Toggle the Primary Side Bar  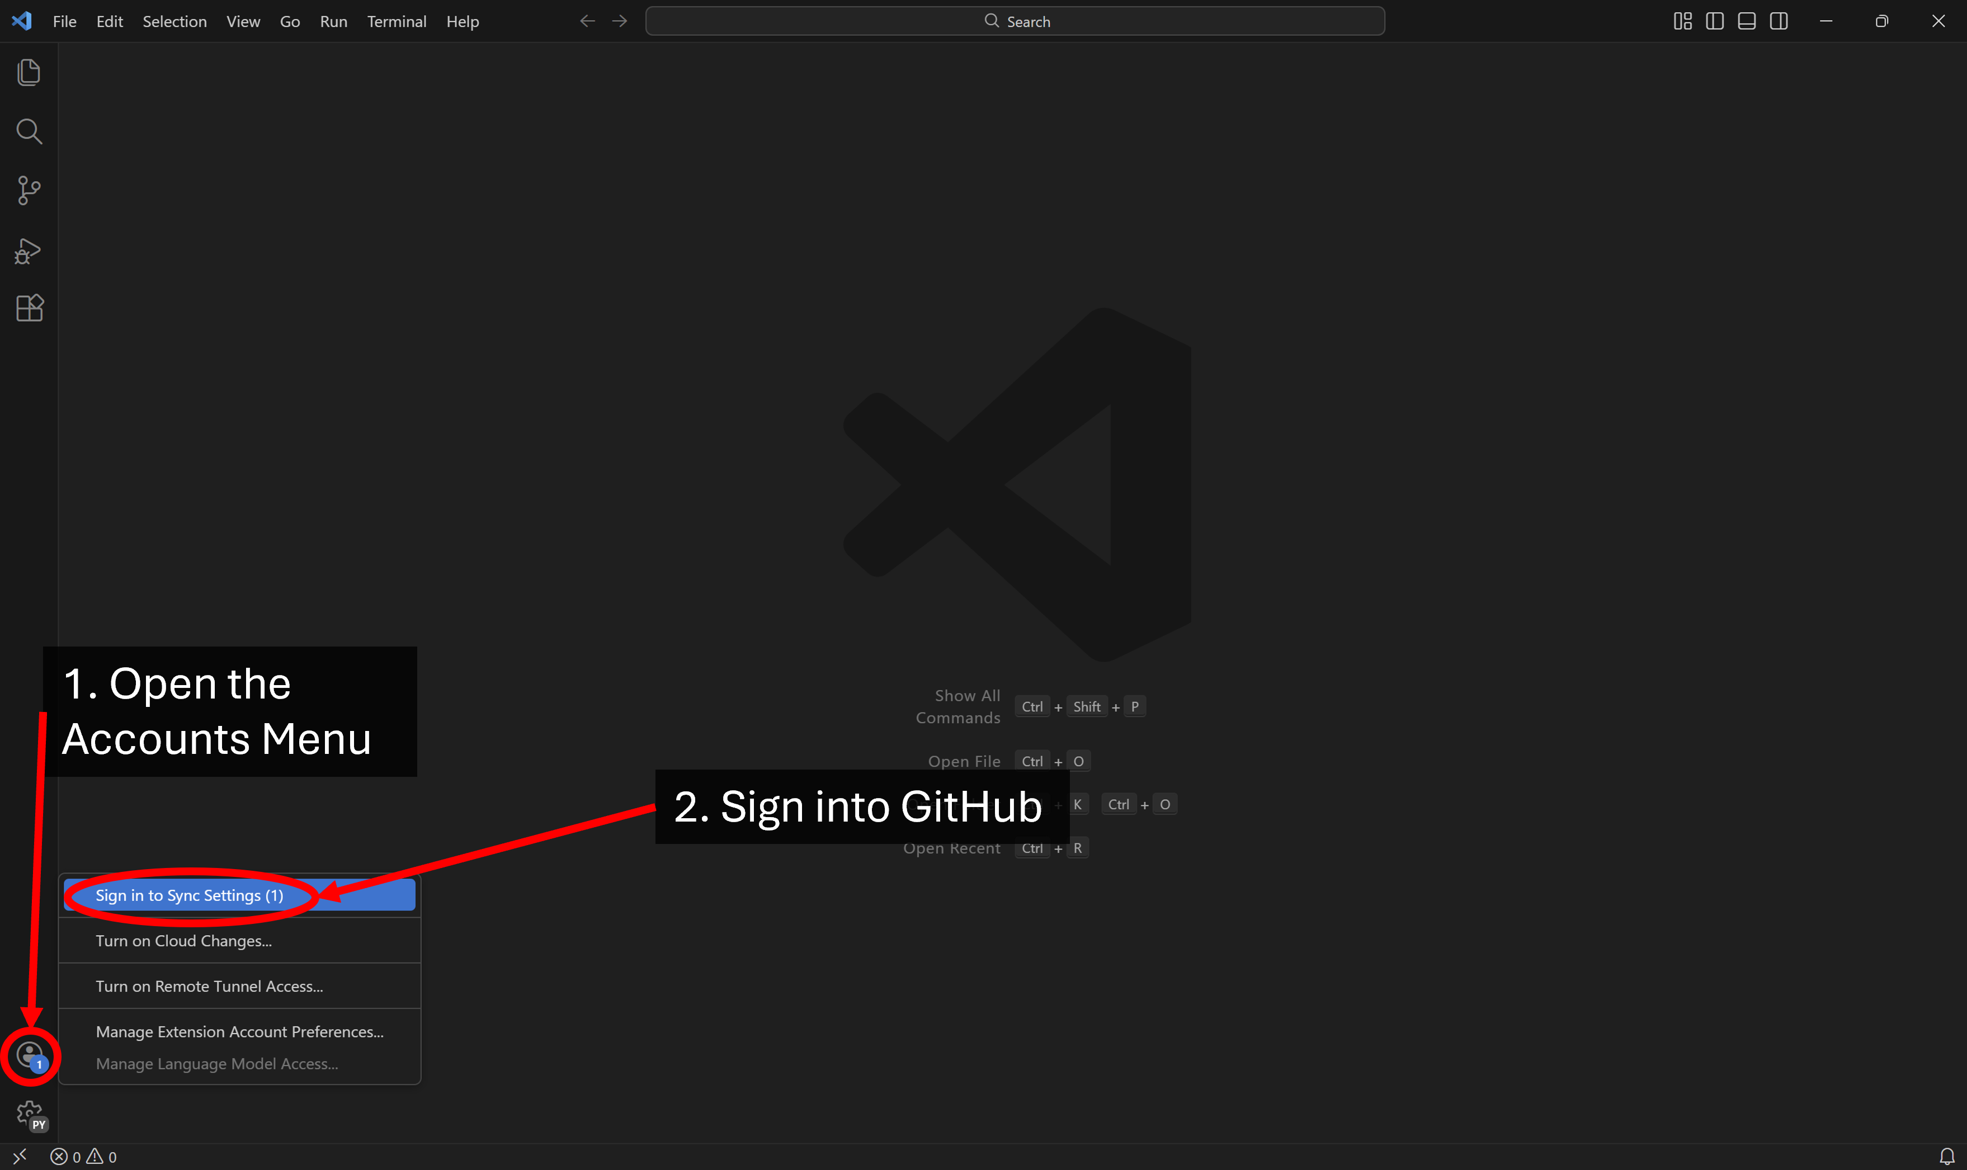coord(1715,21)
